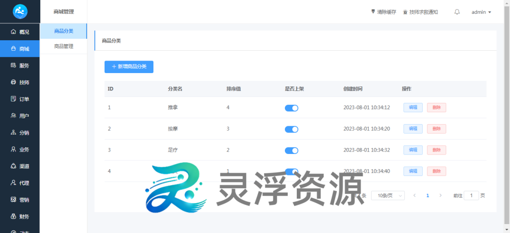This screenshot has height=233, width=510.
Task: Click 编辑 for the 推拿 row
Action: point(413,107)
